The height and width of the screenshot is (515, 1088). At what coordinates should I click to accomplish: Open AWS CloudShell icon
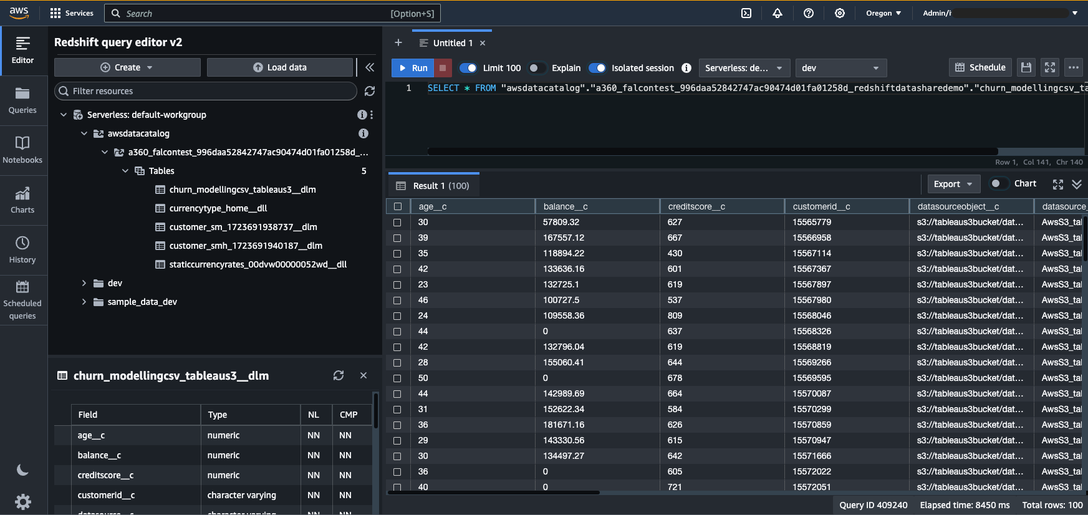point(746,13)
